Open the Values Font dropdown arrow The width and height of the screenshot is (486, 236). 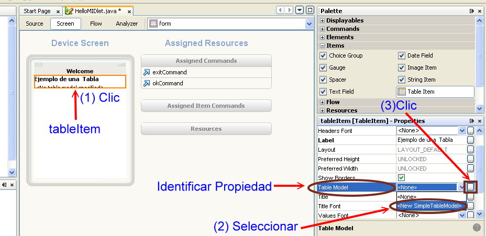coord(462,215)
